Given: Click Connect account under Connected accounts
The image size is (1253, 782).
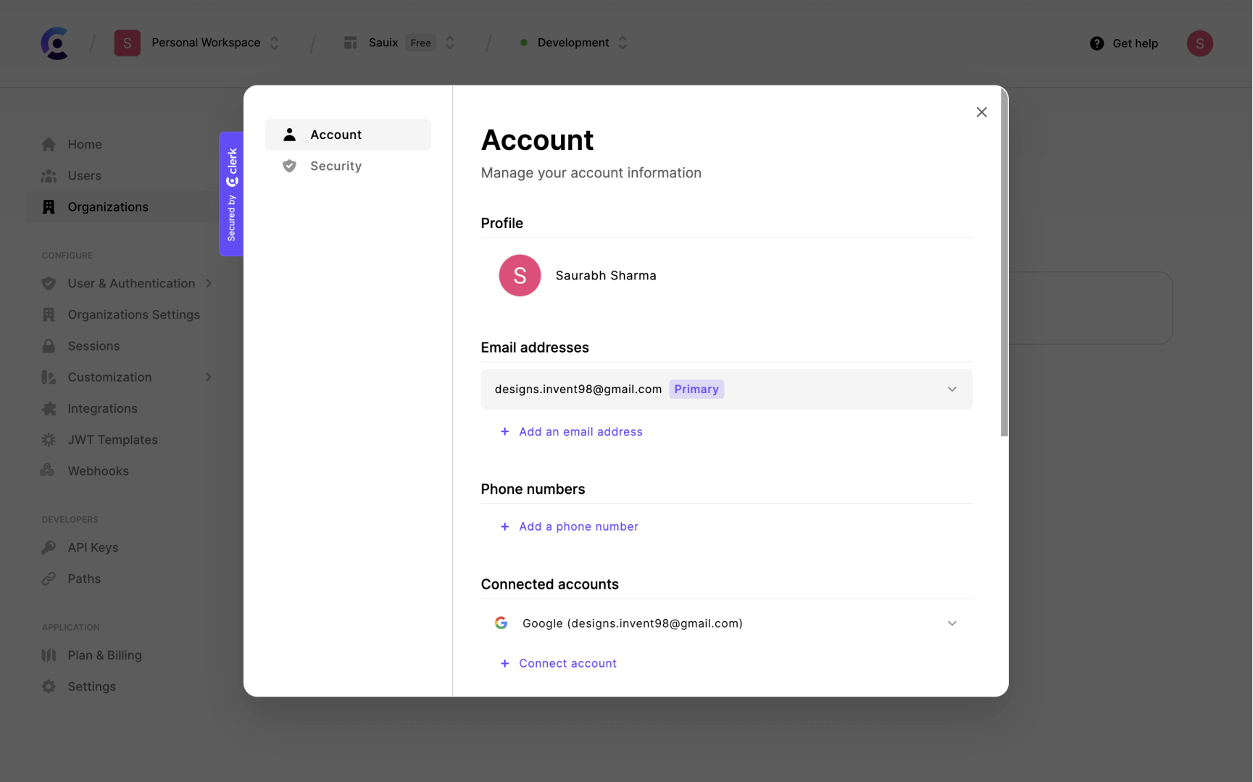Looking at the screenshot, I should [x=567, y=663].
